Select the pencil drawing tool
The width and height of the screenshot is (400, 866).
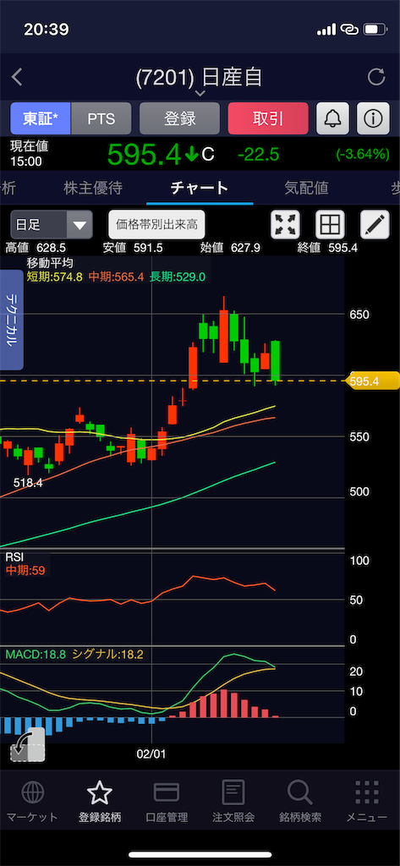coord(375,224)
